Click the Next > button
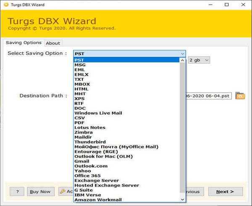 225,192
